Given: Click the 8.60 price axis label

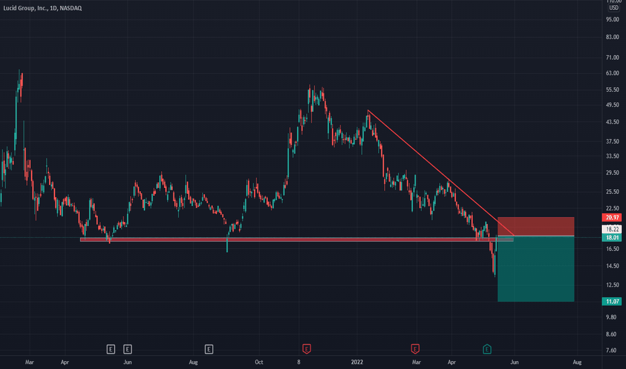Looking at the screenshot, I should tap(611, 334).
